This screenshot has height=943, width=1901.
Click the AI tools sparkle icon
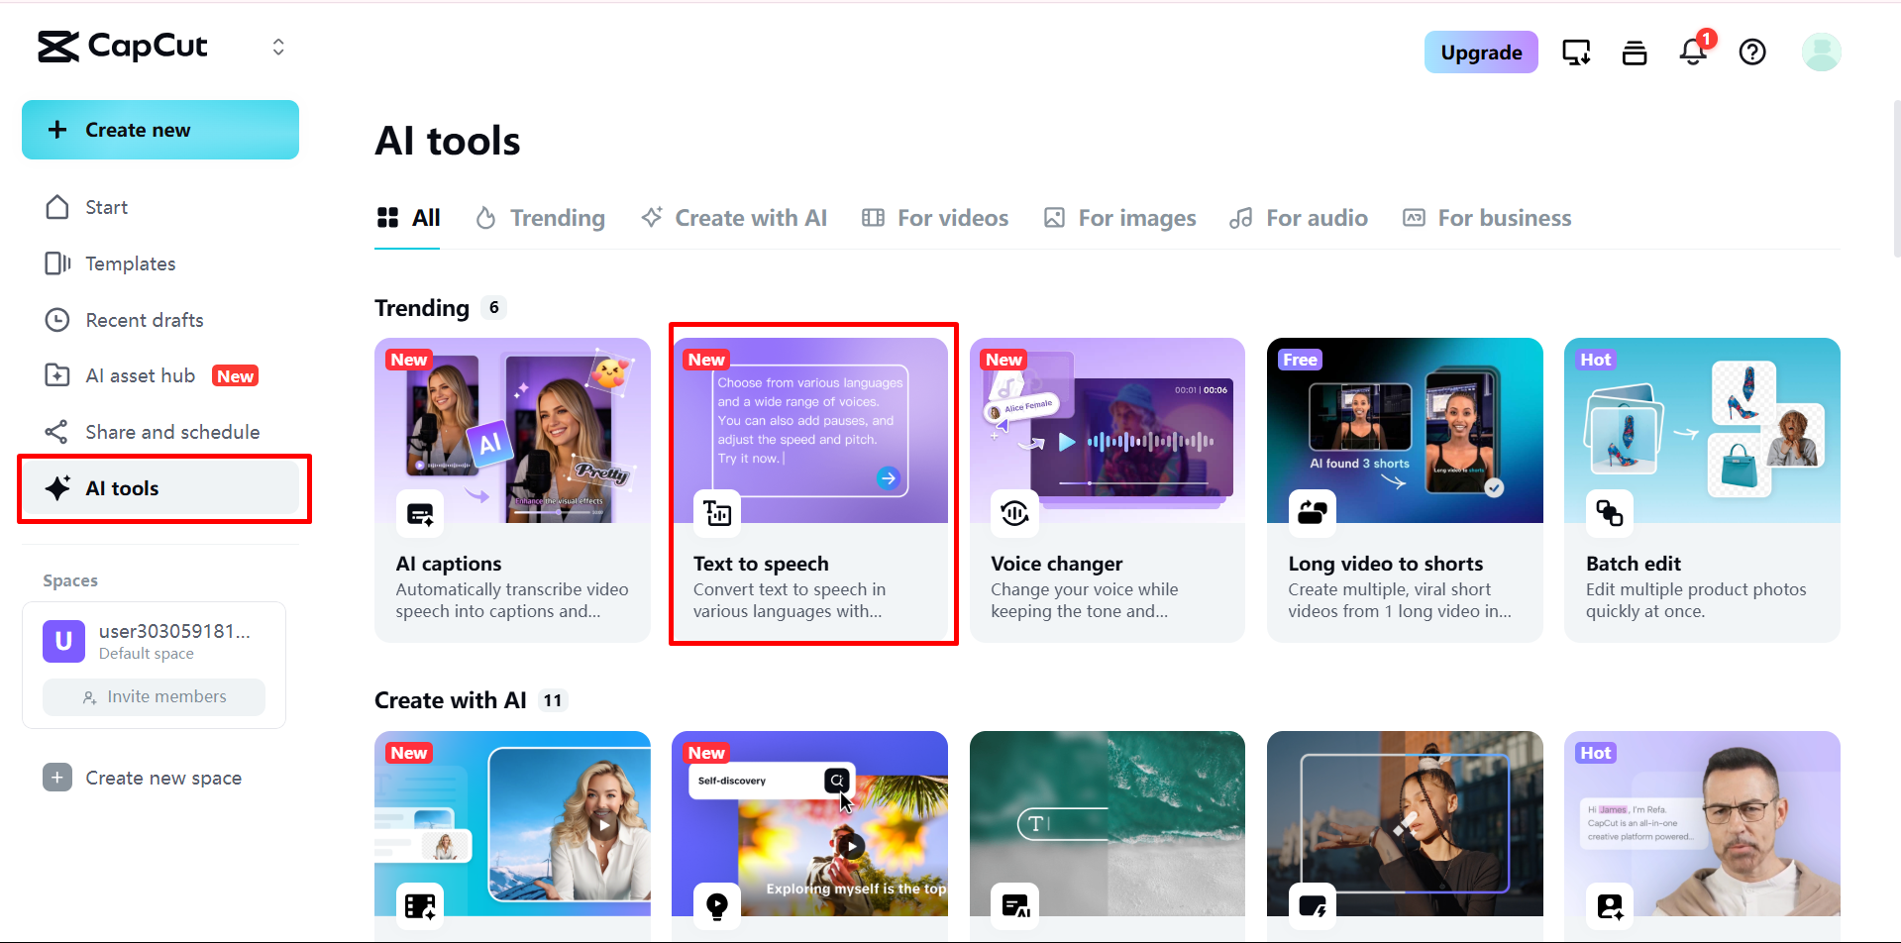57,488
